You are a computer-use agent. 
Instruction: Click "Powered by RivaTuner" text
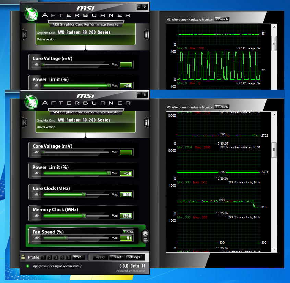pos(131,271)
